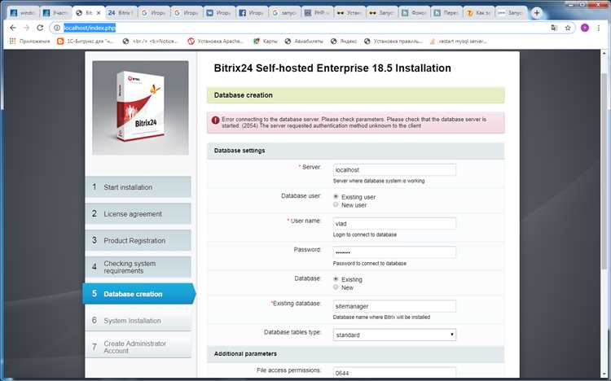
Task: Select step 5 Database creation
Action: pyautogui.click(x=139, y=294)
